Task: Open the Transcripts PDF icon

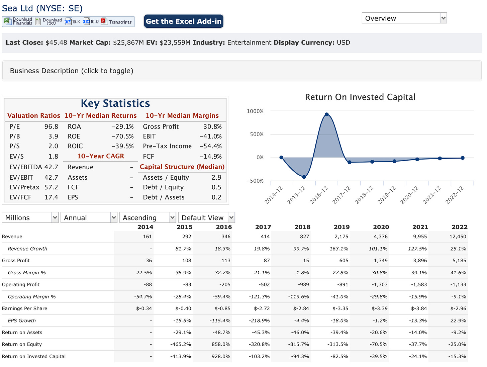Action: tap(116, 22)
